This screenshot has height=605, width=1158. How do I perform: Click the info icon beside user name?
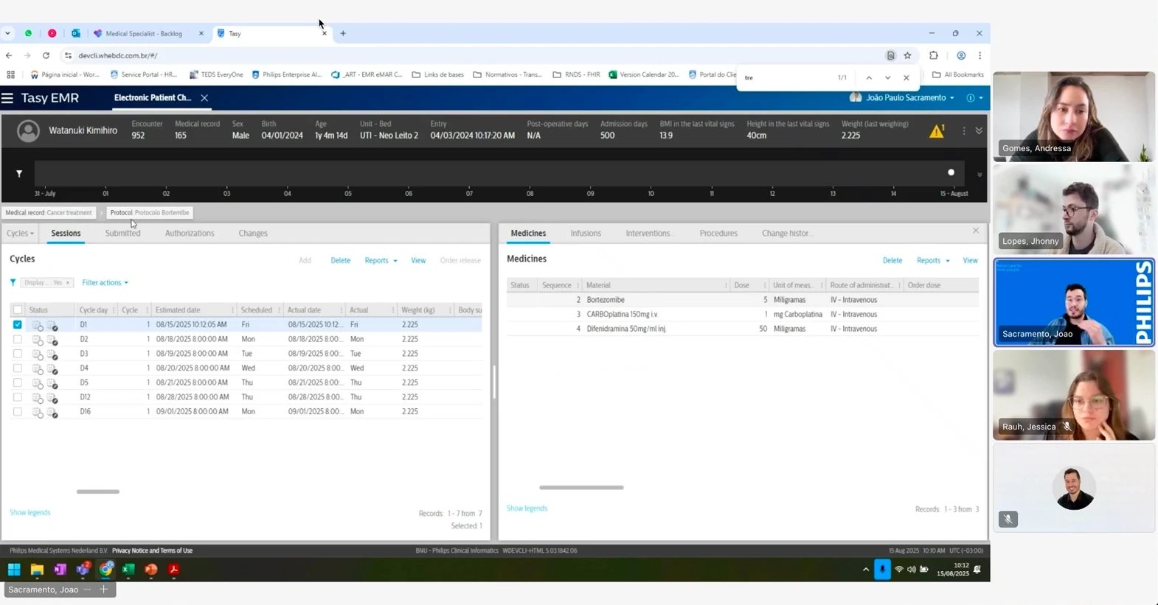[x=971, y=98]
